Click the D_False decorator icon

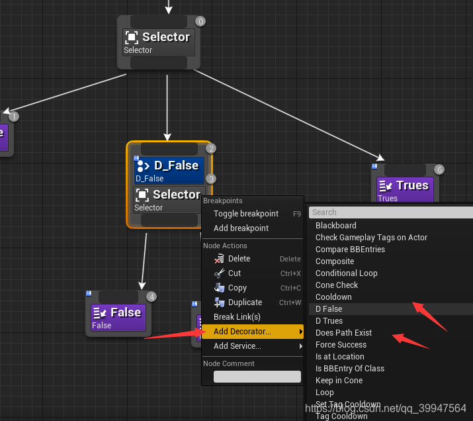143,166
